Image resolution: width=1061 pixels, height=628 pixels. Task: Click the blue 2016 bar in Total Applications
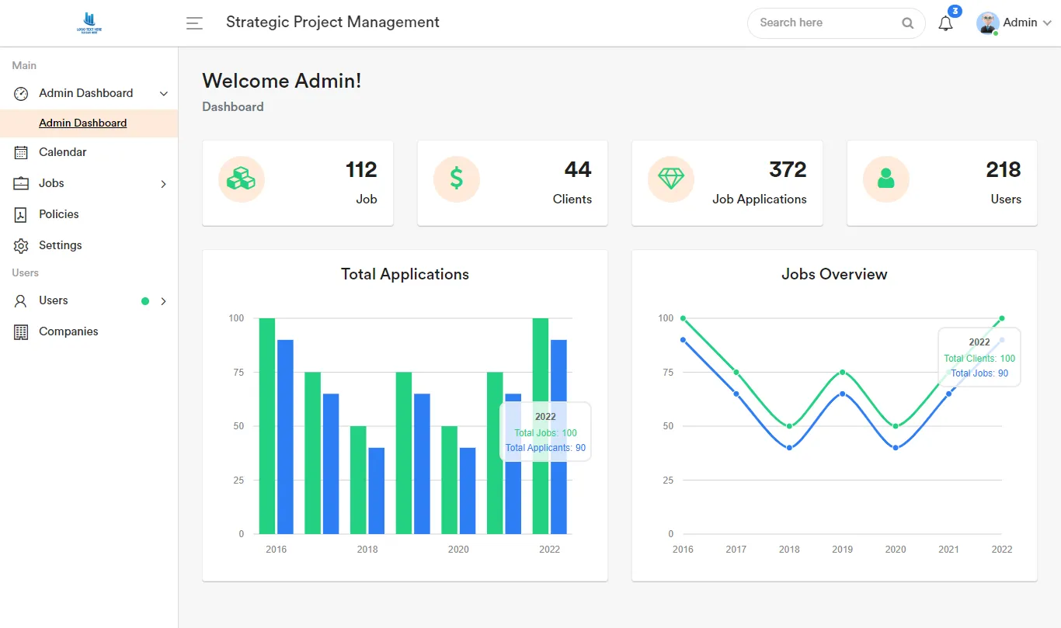[x=285, y=437]
